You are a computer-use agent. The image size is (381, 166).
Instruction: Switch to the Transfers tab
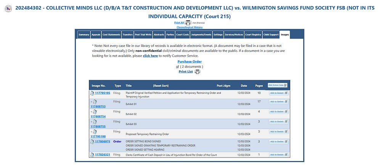127,35
